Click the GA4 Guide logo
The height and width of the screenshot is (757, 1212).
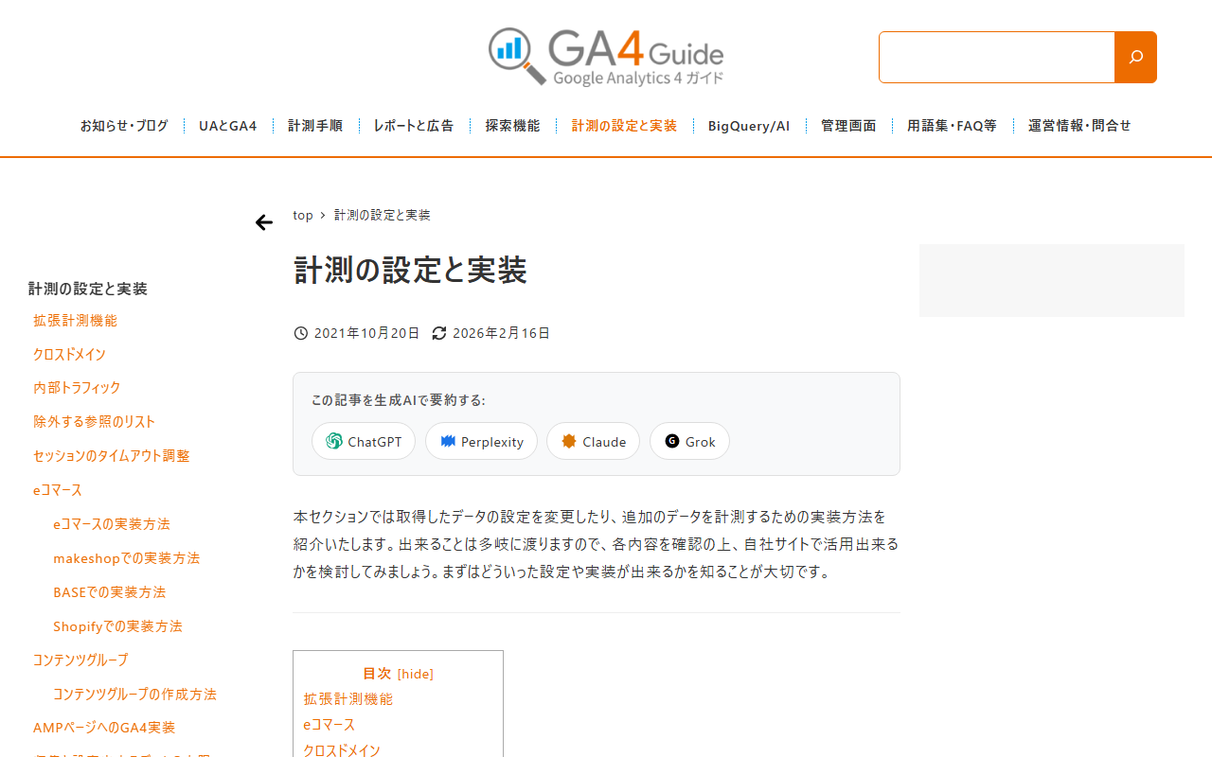(606, 57)
